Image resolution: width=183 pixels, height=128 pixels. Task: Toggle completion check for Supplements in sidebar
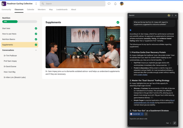(36, 45)
